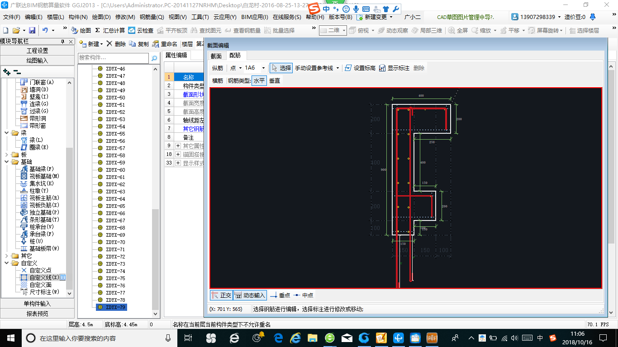Click 选择楼层 select floor
The height and width of the screenshot is (347, 618).
tap(584, 30)
